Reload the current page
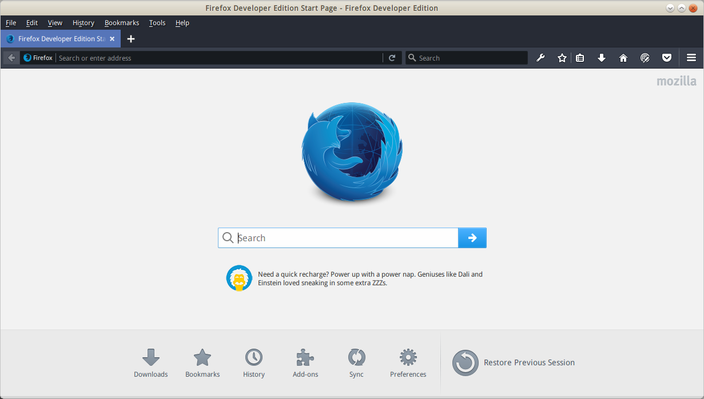This screenshot has width=704, height=399. [392, 58]
